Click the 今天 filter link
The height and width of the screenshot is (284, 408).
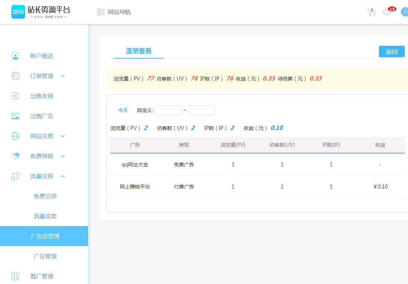pos(123,110)
